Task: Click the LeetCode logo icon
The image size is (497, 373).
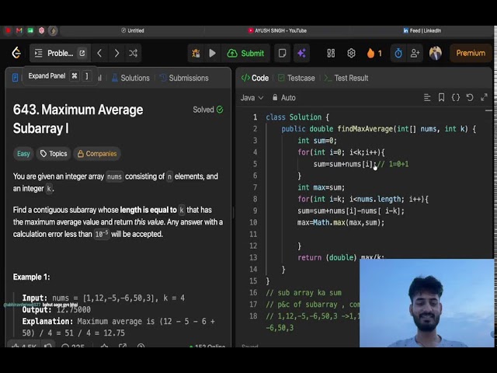Action: [x=16, y=53]
